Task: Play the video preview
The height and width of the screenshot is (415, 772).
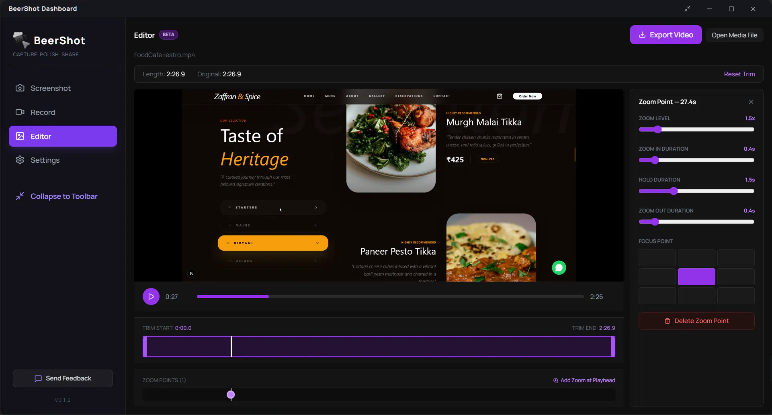Action: [x=151, y=297]
